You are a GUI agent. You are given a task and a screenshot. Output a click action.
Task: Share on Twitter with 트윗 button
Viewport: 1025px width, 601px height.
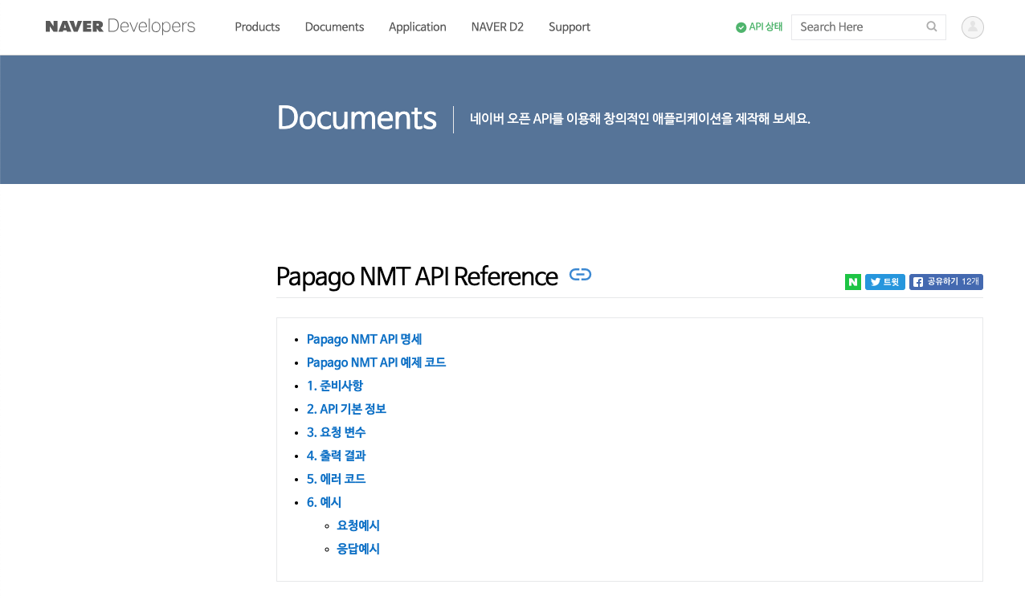885,282
